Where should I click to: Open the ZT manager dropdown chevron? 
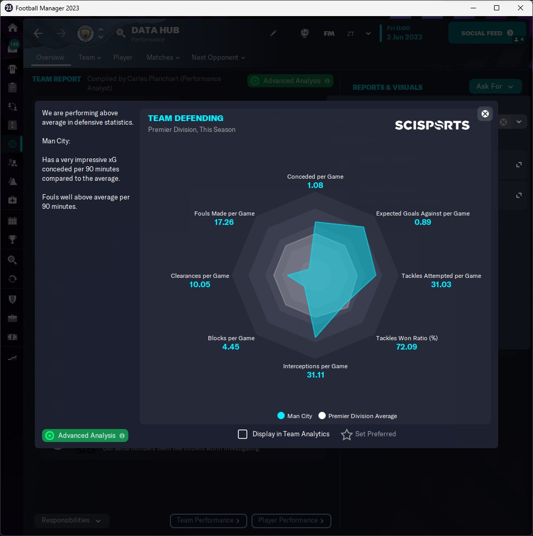(368, 33)
